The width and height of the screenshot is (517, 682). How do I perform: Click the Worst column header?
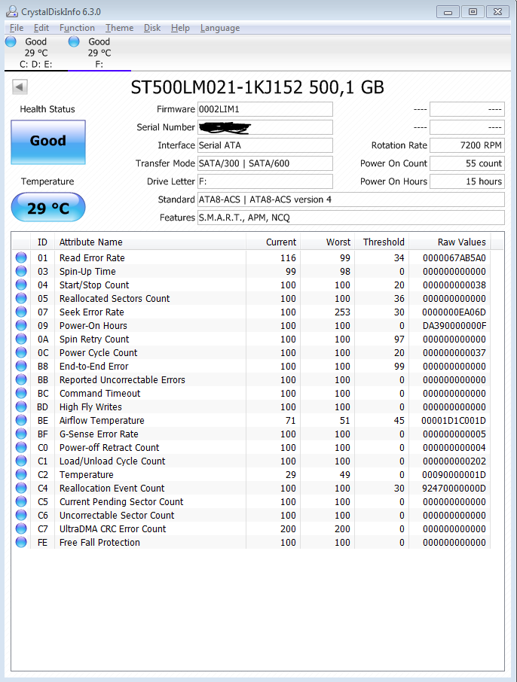point(328,242)
